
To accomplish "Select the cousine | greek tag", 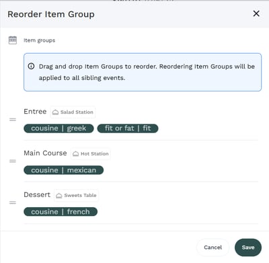I will [x=59, y=128].
